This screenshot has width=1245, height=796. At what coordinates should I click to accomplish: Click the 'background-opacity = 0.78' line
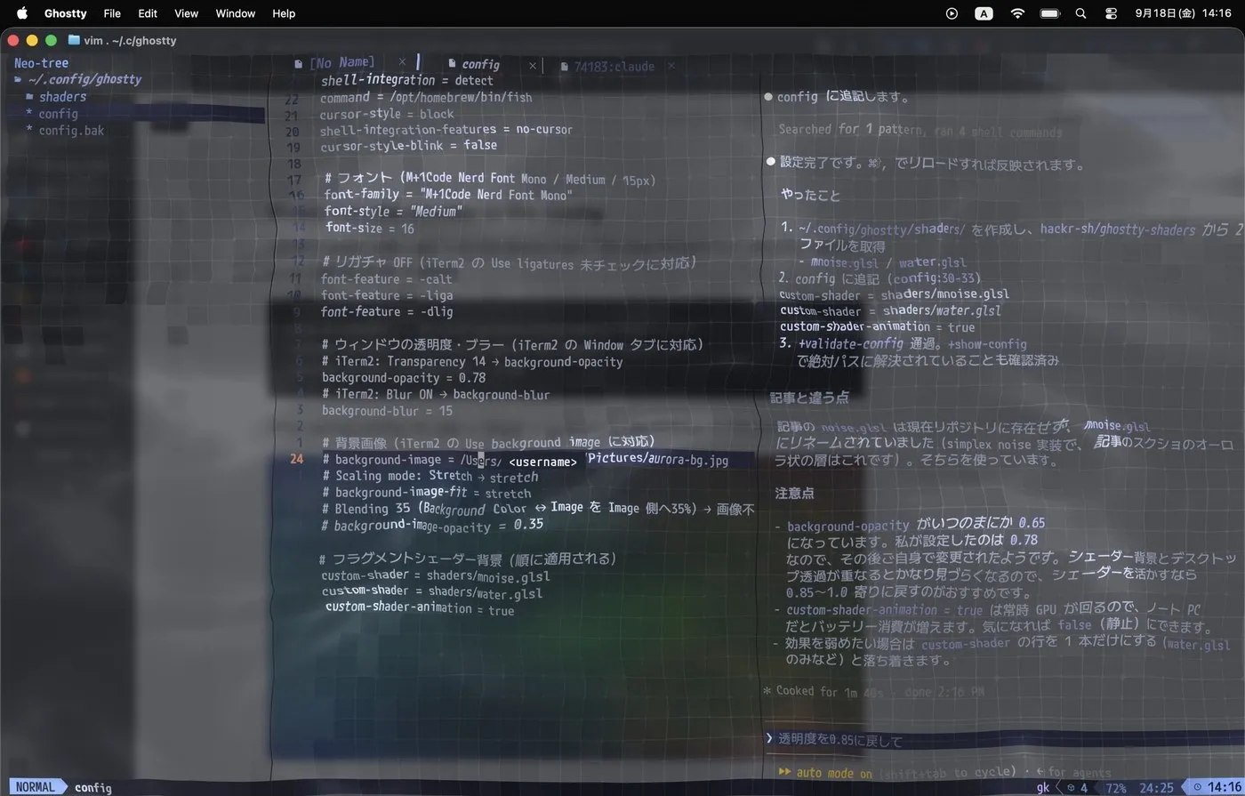(x=404, y=378)
